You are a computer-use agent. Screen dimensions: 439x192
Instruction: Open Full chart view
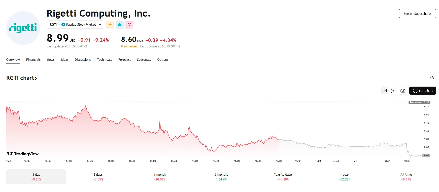pos(423,91)
